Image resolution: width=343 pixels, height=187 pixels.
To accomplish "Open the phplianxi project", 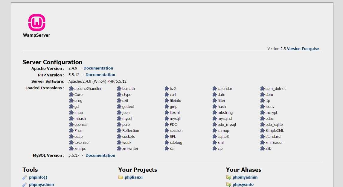I will coord(133,177).
